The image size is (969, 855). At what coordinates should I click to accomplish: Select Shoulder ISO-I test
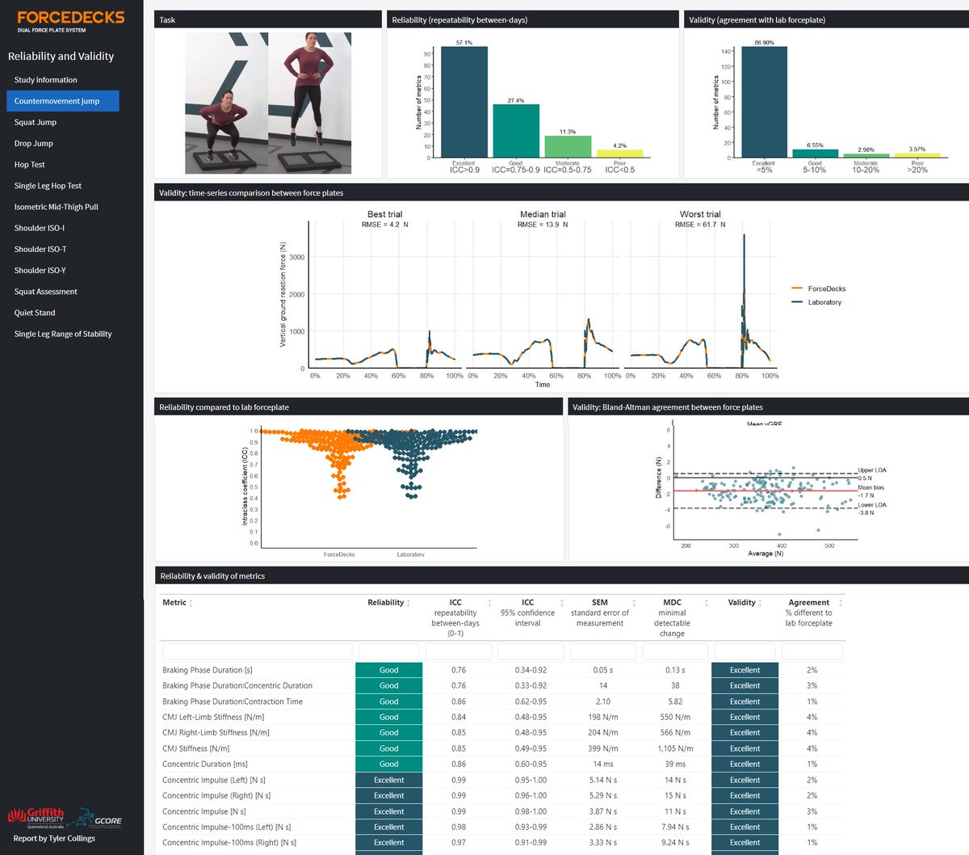(40, 228)
